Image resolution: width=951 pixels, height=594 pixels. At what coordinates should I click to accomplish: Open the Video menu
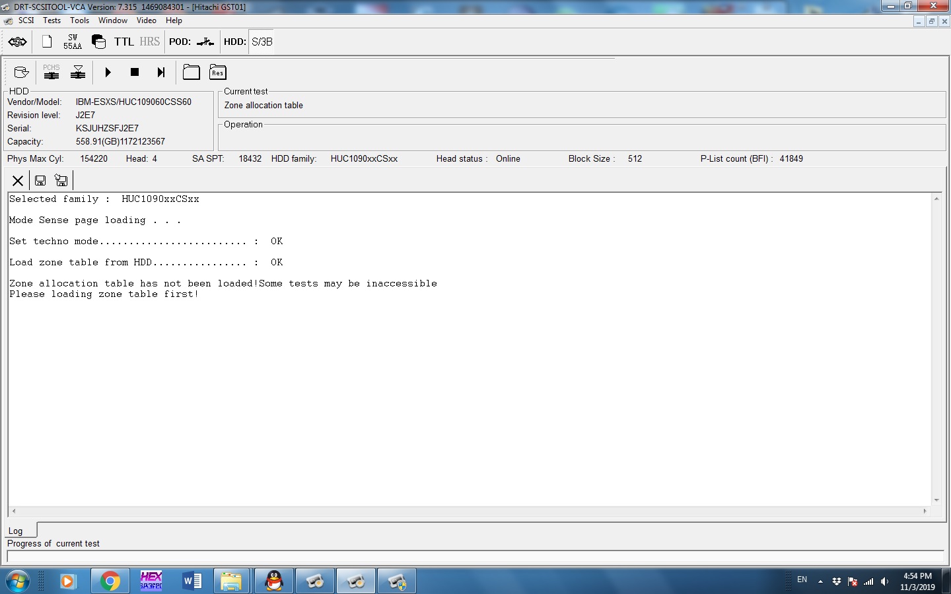(147, 20)
